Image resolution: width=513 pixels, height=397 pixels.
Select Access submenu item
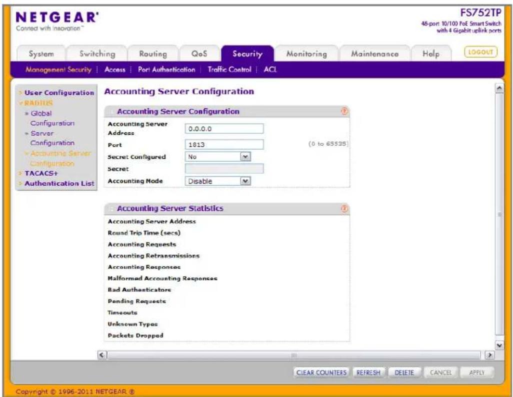point(115,69)
